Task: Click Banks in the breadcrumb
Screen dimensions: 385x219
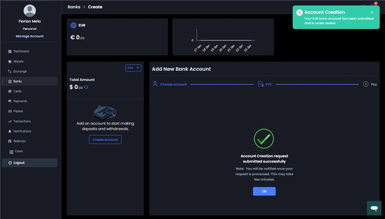Action: (x=74, y=7)
